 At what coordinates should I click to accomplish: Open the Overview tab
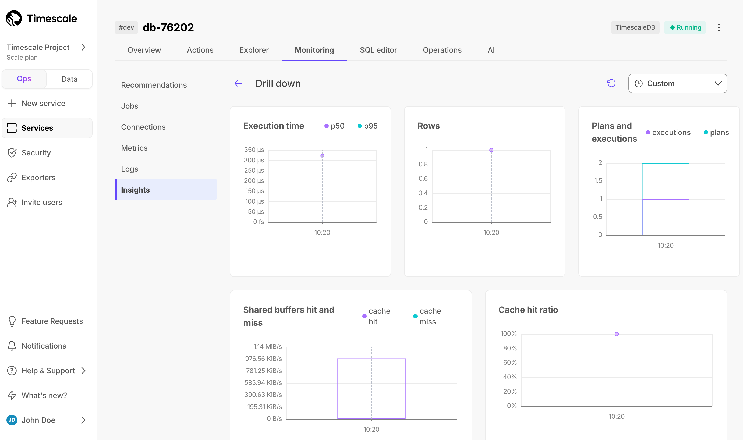point(144,50)
